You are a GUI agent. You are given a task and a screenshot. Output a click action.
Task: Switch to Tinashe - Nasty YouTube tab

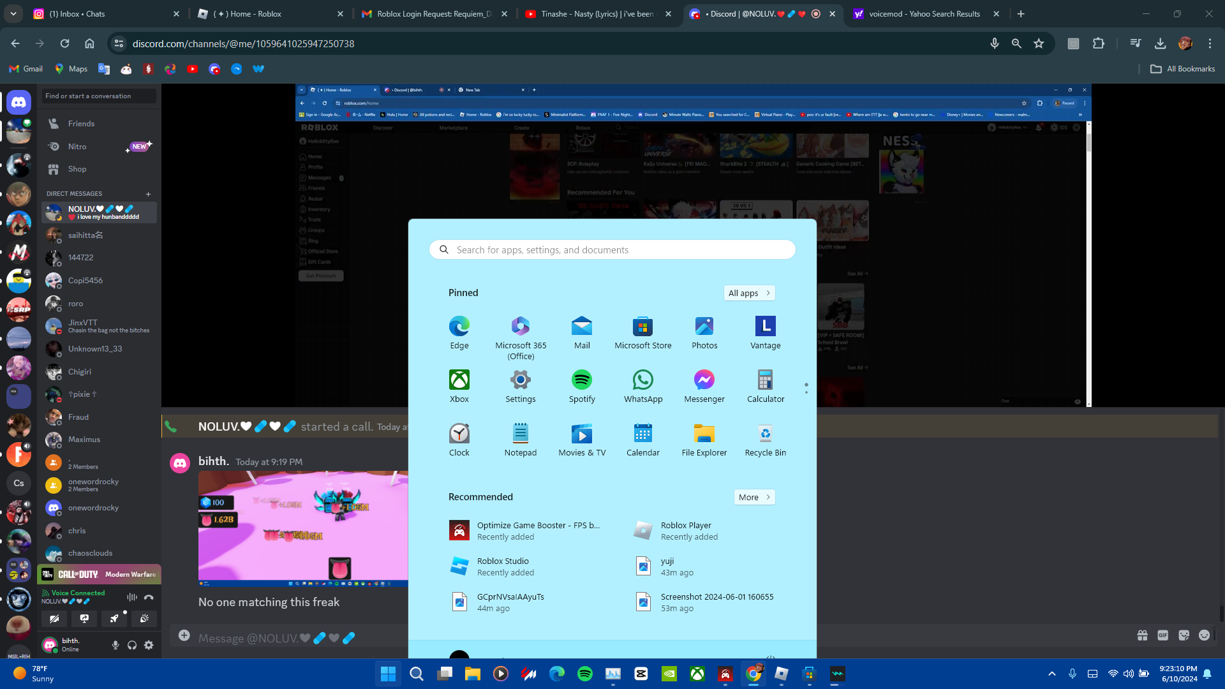point(597,13)
